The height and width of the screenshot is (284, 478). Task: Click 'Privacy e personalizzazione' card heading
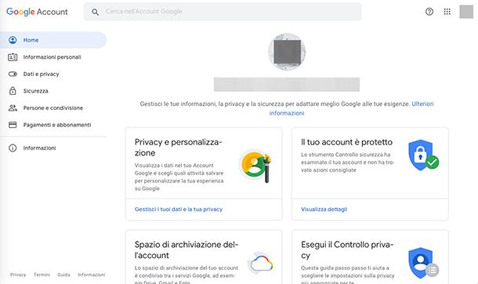click(178, 147)
